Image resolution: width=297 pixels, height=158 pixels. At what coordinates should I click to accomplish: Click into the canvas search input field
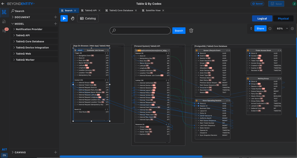(140, 31)
